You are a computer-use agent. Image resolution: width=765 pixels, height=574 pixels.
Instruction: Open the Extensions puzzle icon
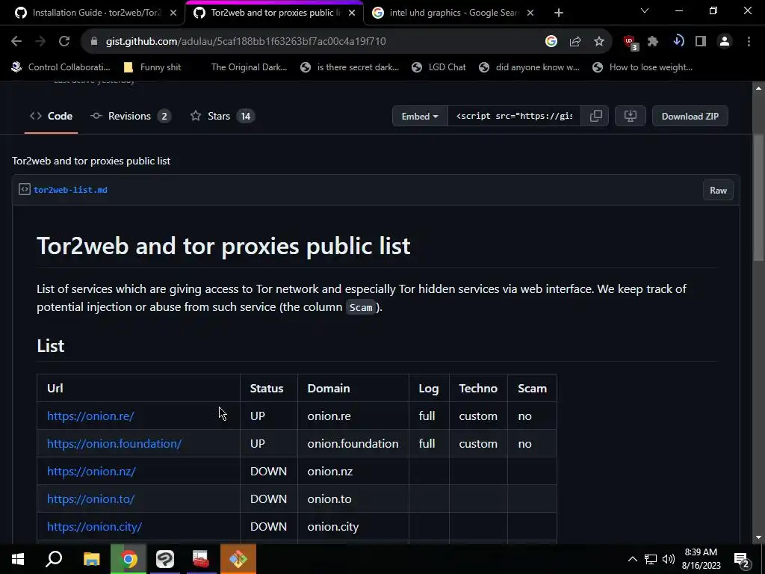(x=653, y=42)
